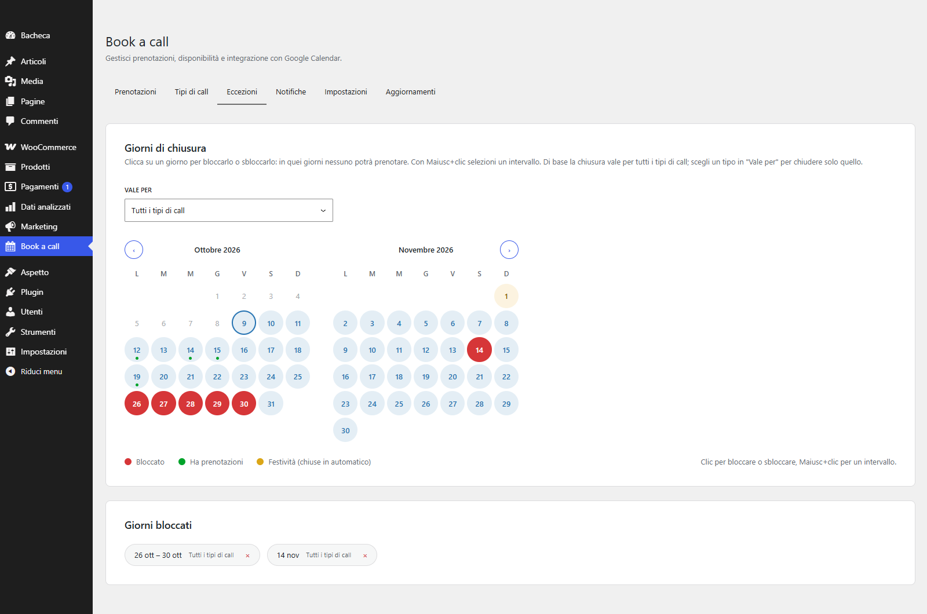The height and width of the screenshot is (614, 927).
Task: Block October 12 with bookings
Action: tap(137, 350)
